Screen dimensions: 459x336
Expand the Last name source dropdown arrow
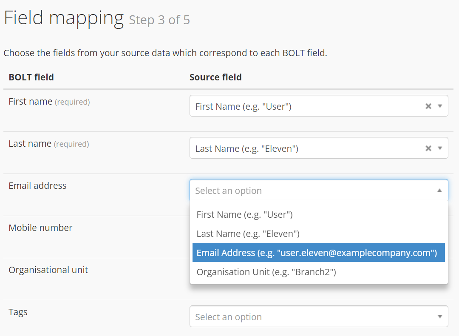[x=440, y=148]
